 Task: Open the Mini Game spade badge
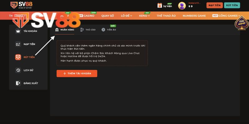242,23
